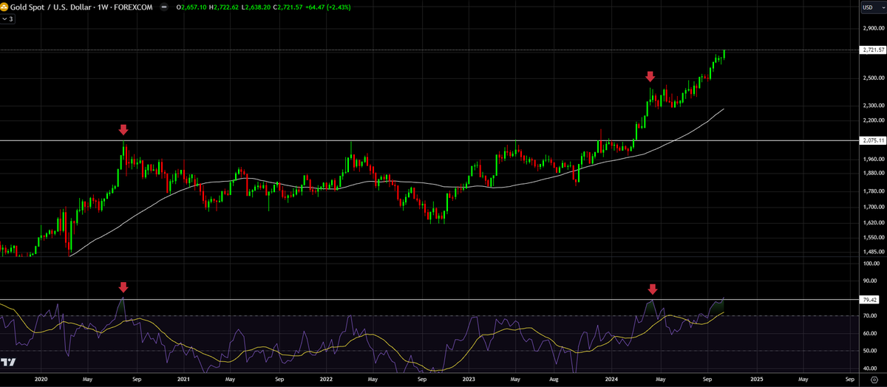The image size is (887, 387).
Task: Click the 1,620.00 price scale label
Action: tap(873, 222)
